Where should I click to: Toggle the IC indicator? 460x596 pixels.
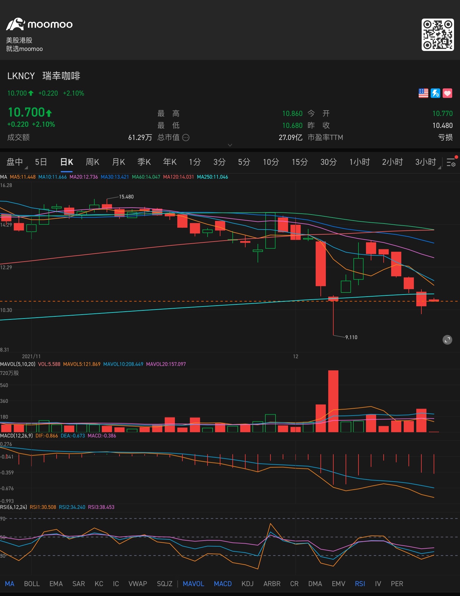[x=116, y=583]
